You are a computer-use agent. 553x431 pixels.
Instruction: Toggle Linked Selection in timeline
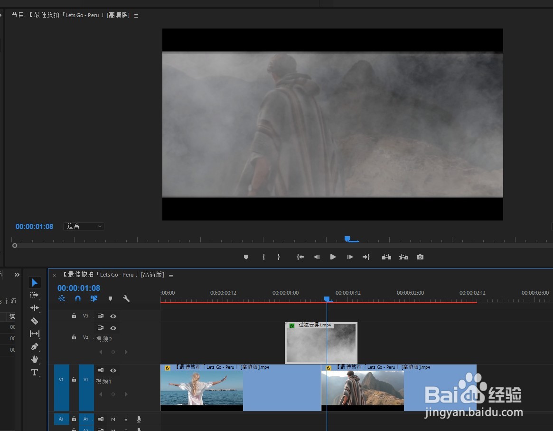[x=94, y=298]
